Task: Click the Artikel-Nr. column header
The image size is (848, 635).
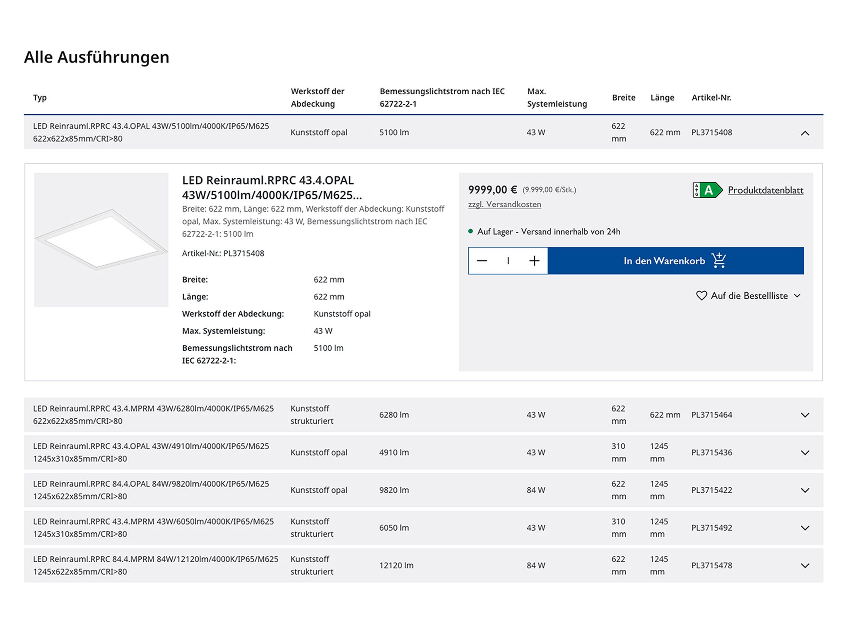Action: [711, 98]
